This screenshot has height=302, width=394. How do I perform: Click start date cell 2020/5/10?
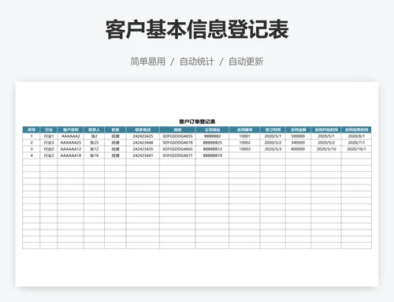click(326, 149)
